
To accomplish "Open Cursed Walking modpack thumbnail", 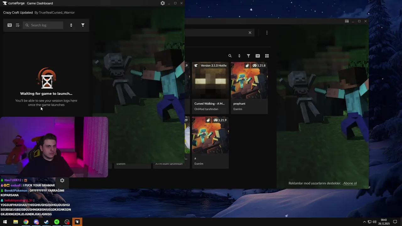I will click(210, 80).
